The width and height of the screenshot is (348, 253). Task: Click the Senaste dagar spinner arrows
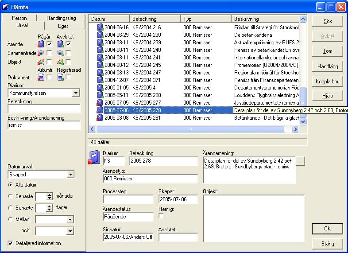click(x=50, y=208)
